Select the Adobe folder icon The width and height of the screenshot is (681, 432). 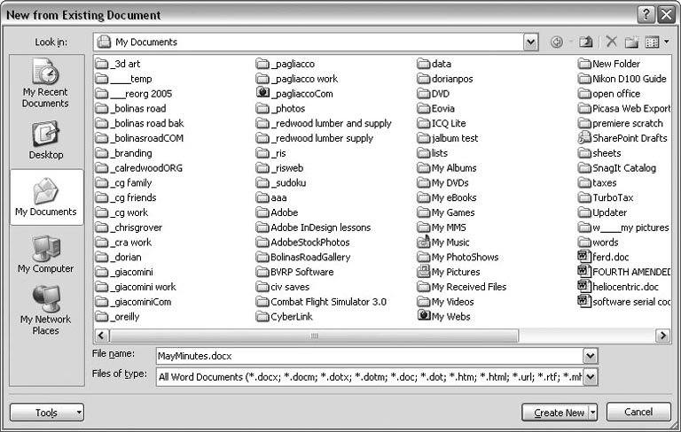[262, 212]
